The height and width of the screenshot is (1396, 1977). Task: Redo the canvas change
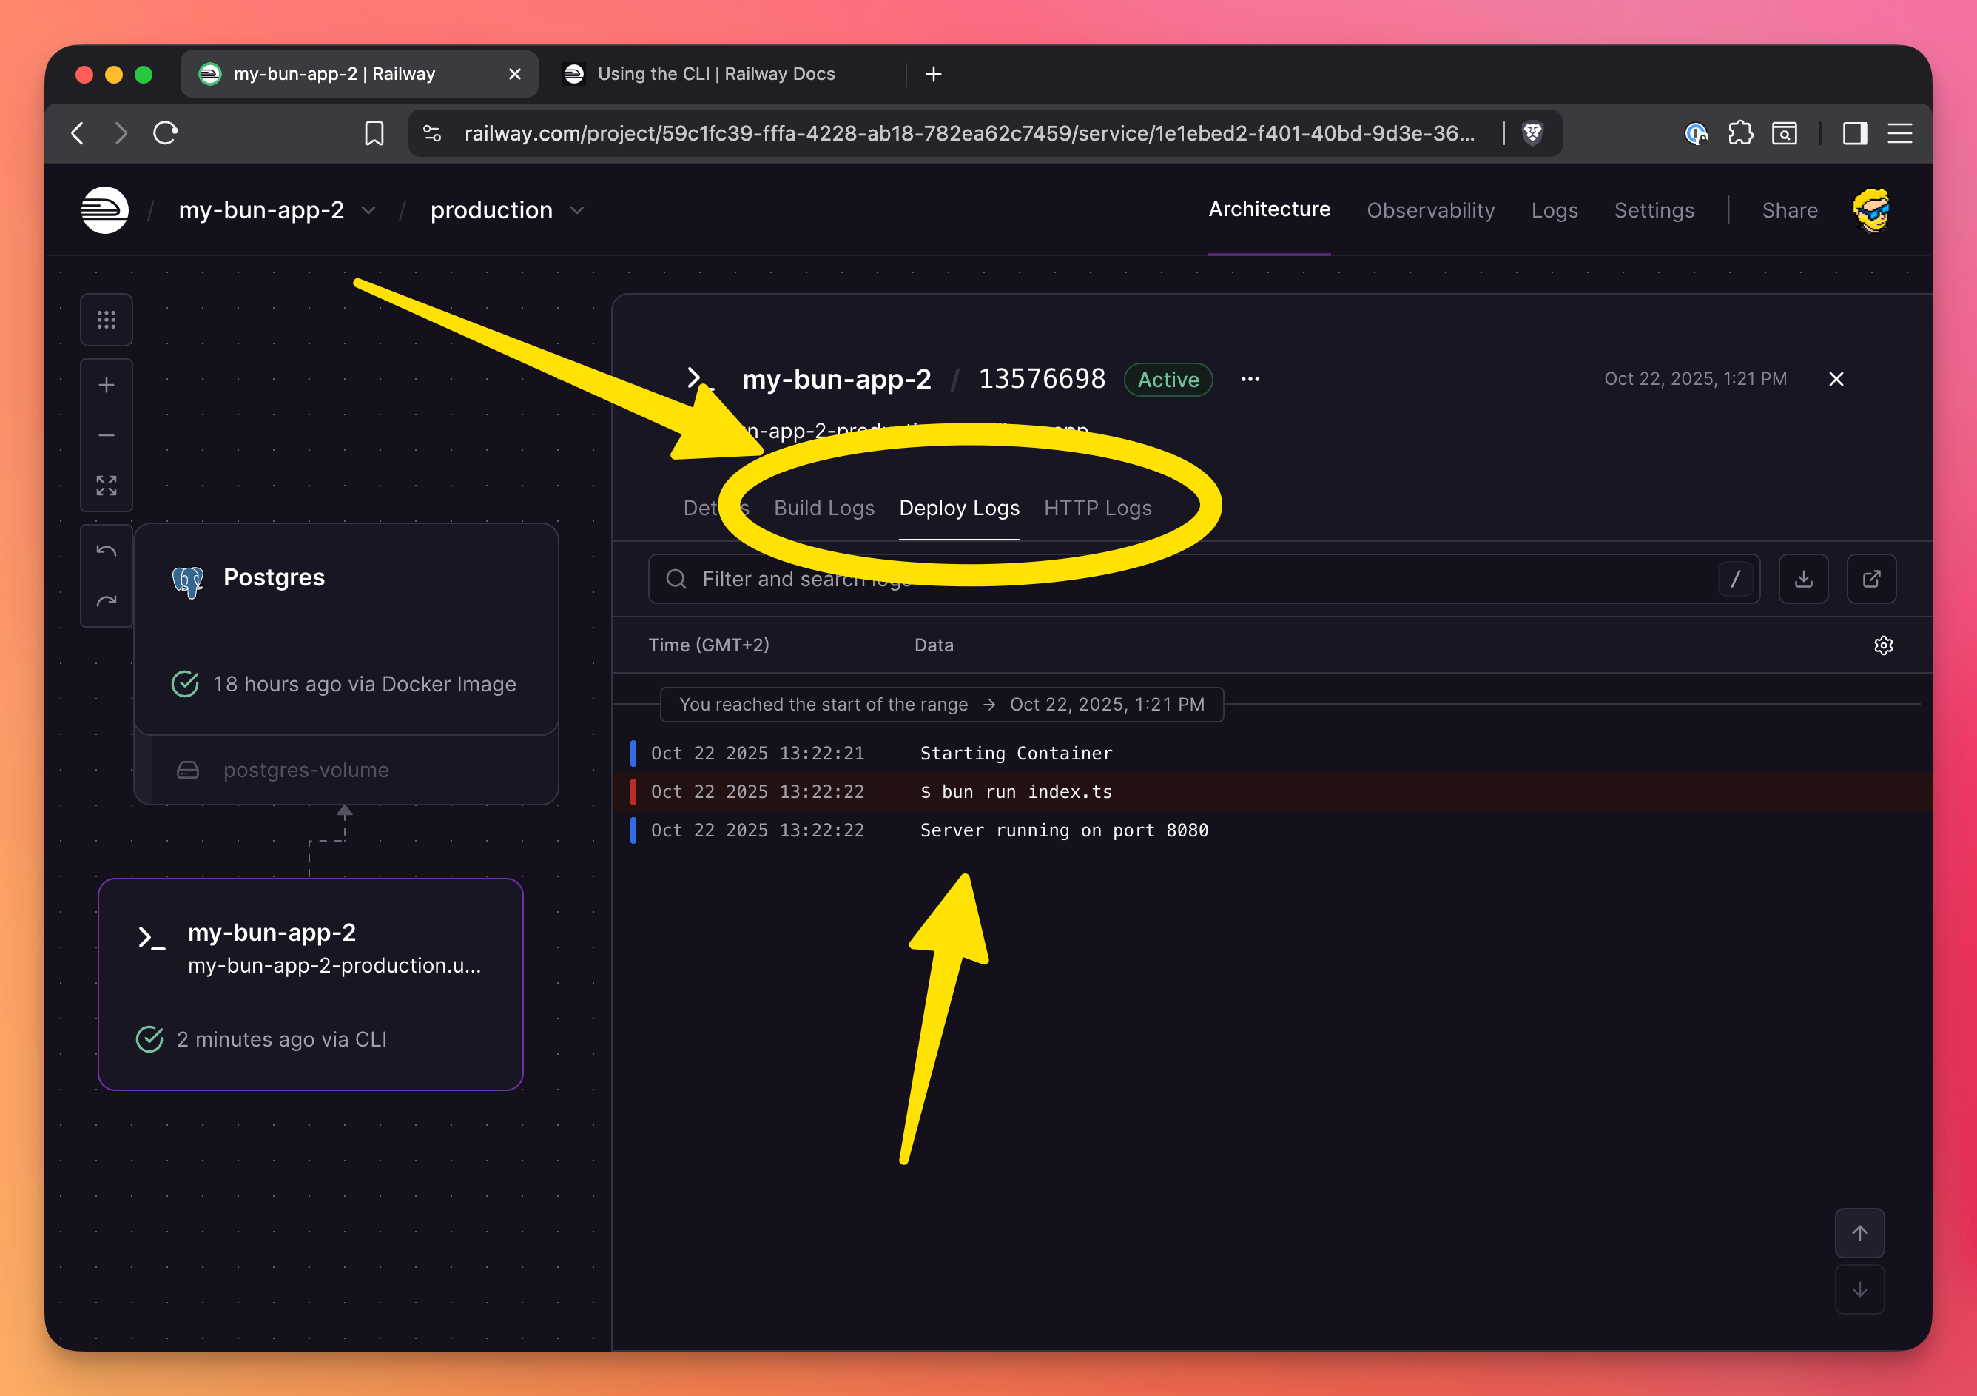coord(106,602)
